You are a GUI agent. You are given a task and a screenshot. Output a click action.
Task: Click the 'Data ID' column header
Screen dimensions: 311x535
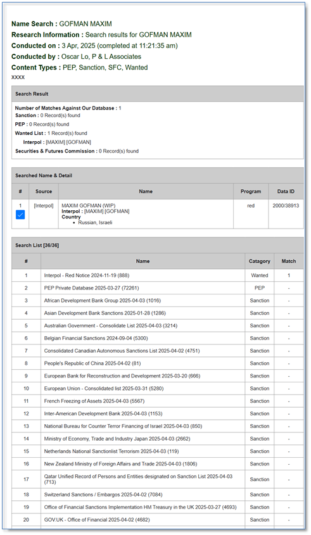pyautogui.click(x=286, y=191)
